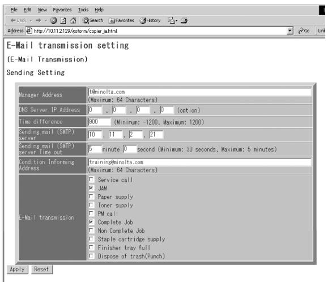Uncheck the Complete Job checkbox
The width and height of the screenshot is (328, 282).
click(x=91, y=222)
